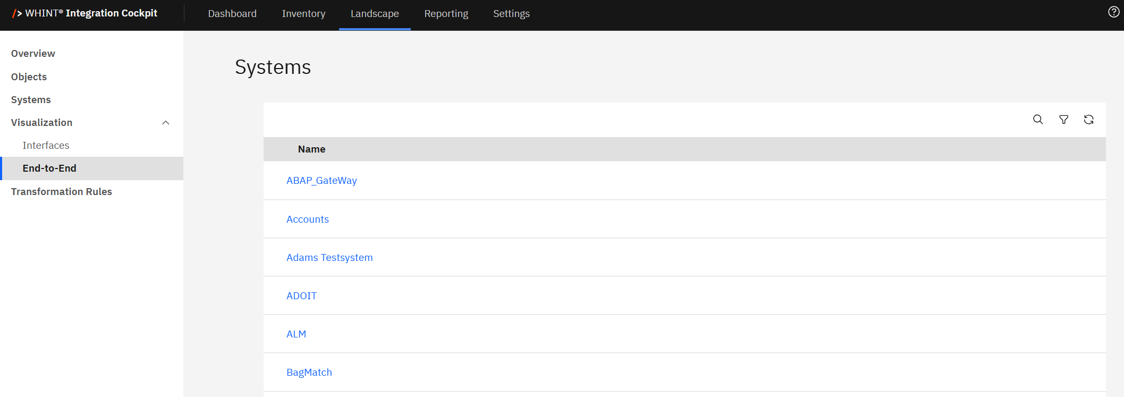Open the Settings tab

tap(511, 14)
